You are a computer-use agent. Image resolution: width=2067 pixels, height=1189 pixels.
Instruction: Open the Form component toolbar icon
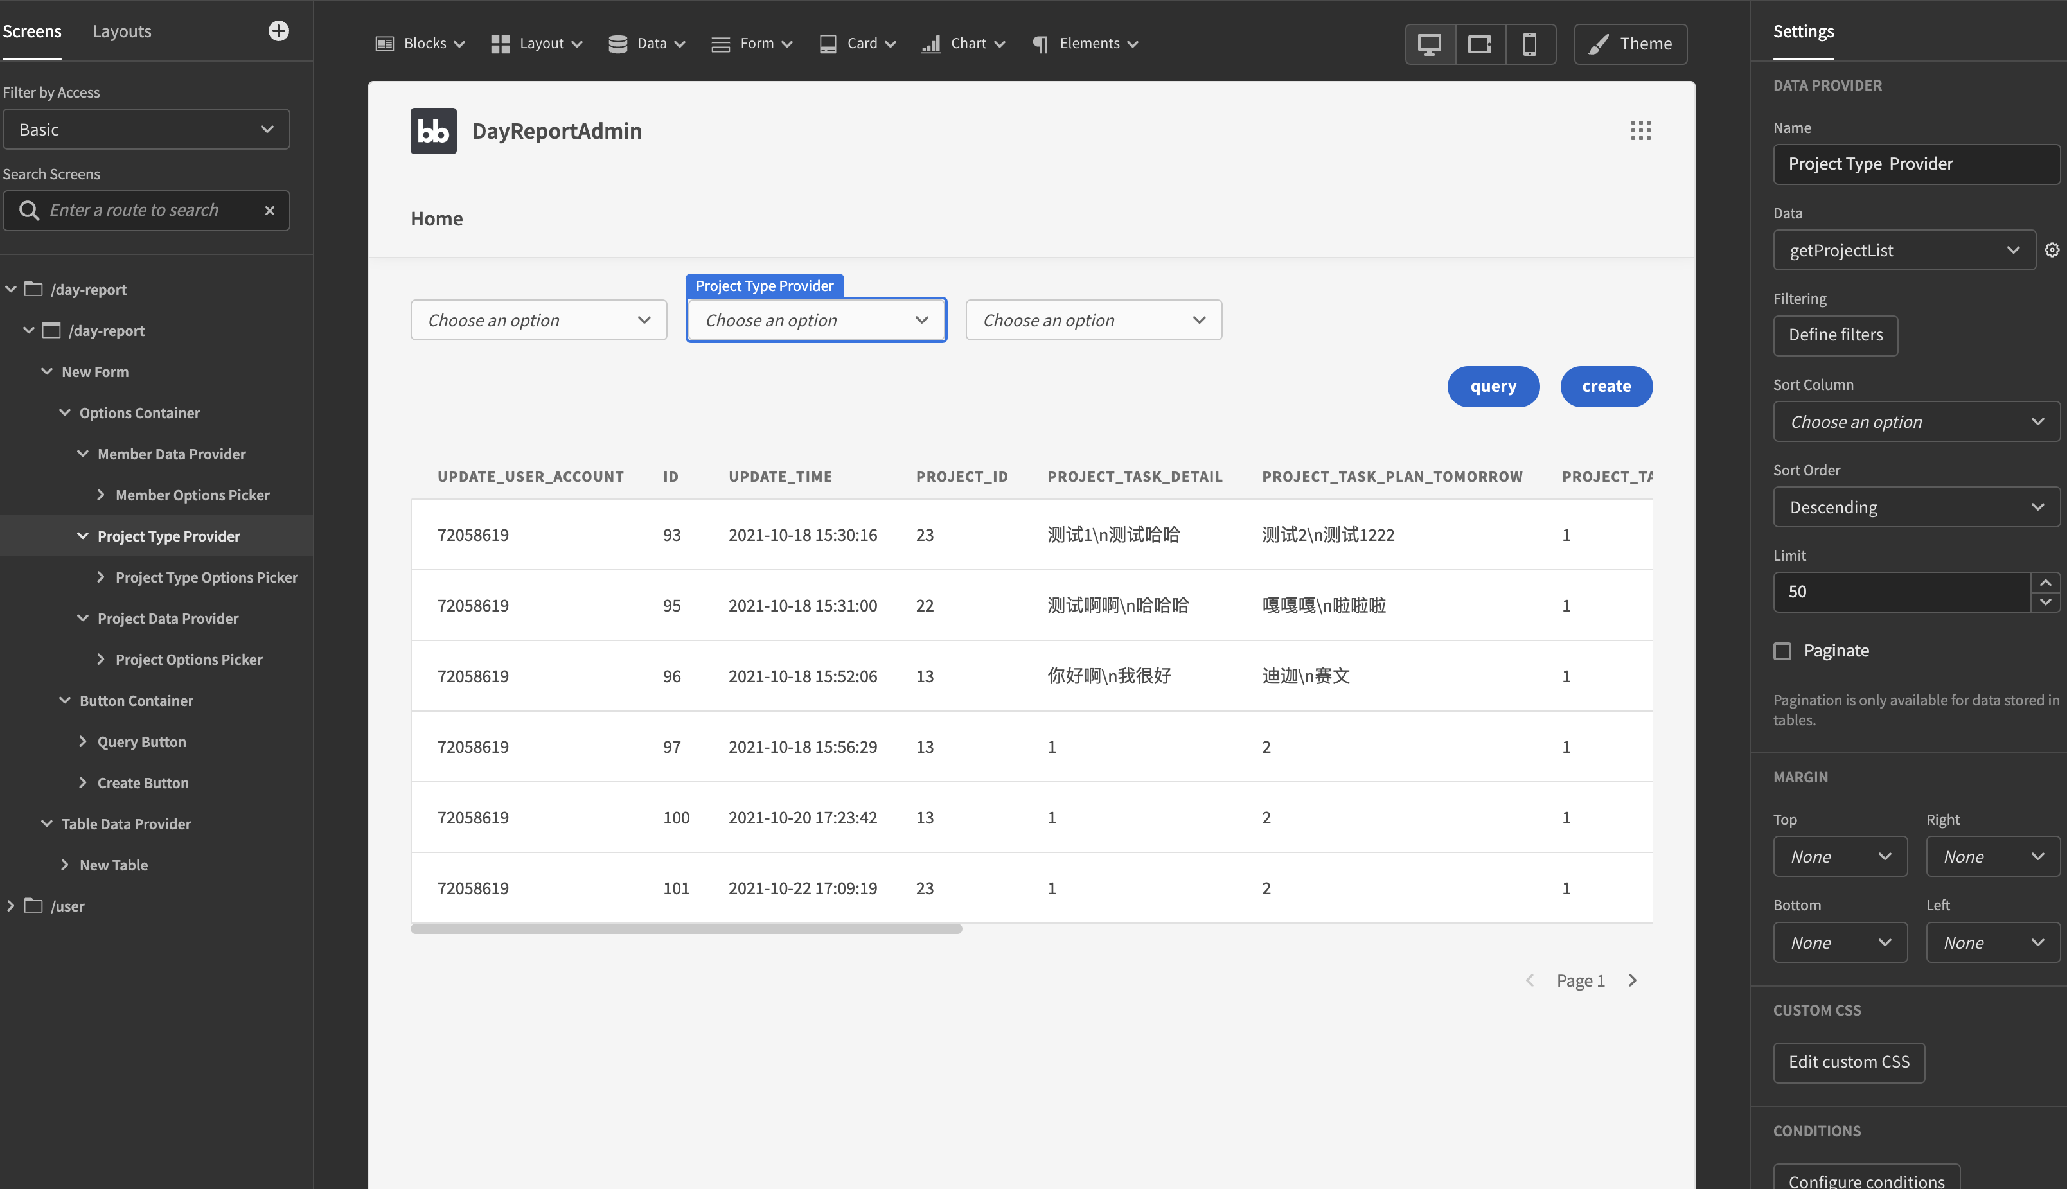[x=722, y=43]
